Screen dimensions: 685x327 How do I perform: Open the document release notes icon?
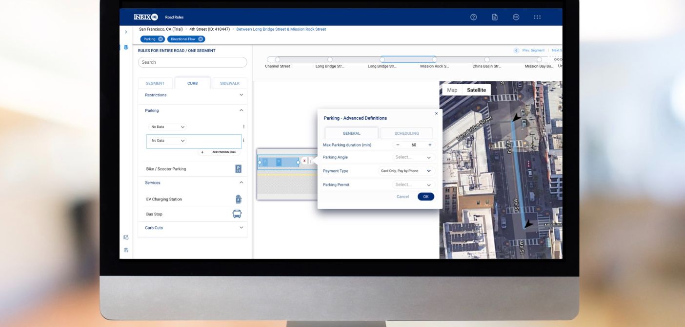coord(494,17)
